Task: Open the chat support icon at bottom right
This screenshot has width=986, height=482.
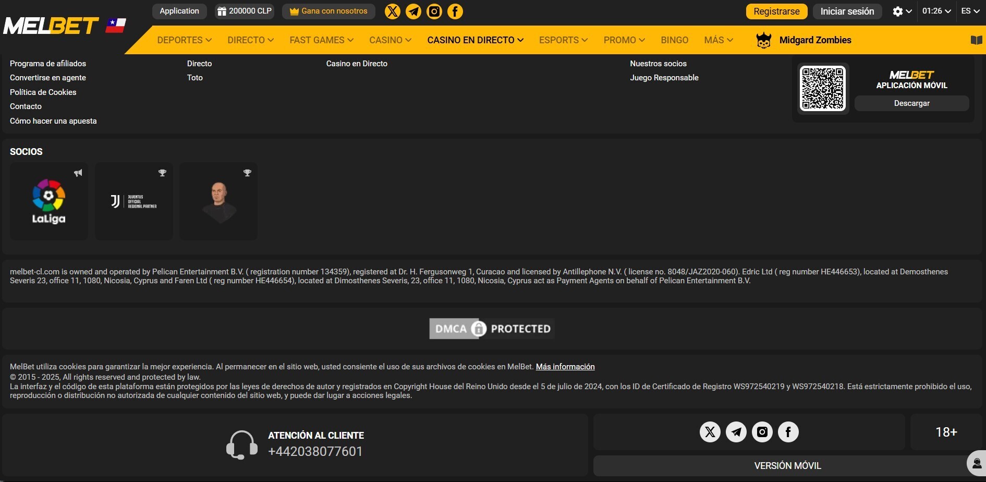Action: point(976,463)
